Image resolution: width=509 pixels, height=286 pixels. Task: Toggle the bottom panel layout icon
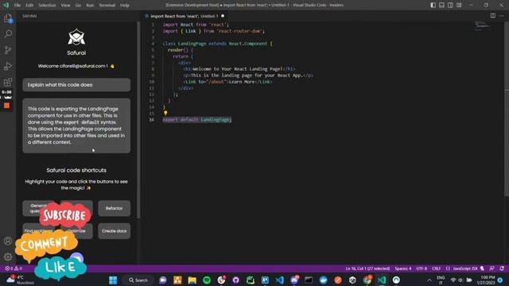(x=442, y=5)
